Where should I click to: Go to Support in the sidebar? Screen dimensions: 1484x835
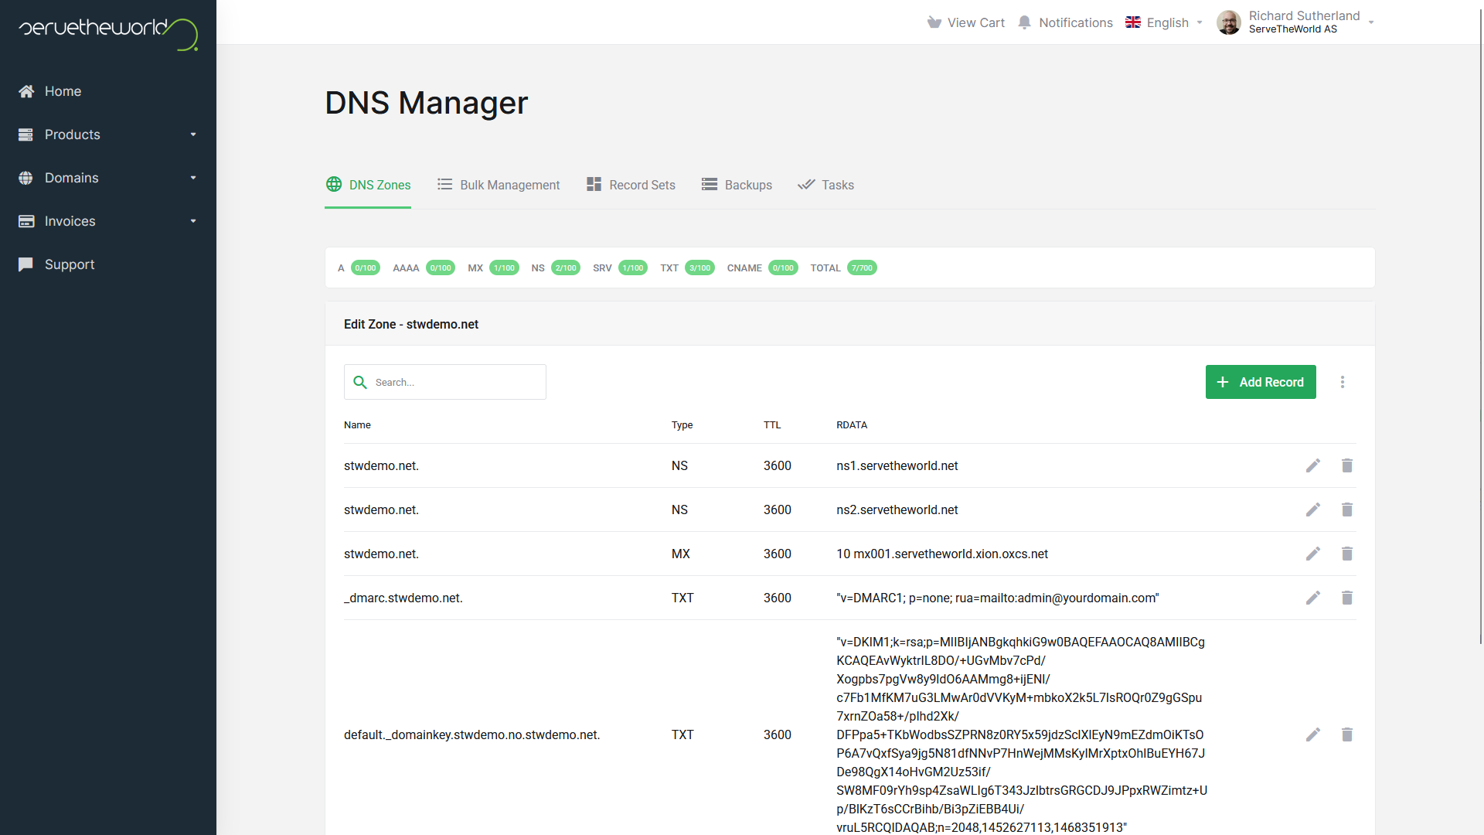point(70,264)
